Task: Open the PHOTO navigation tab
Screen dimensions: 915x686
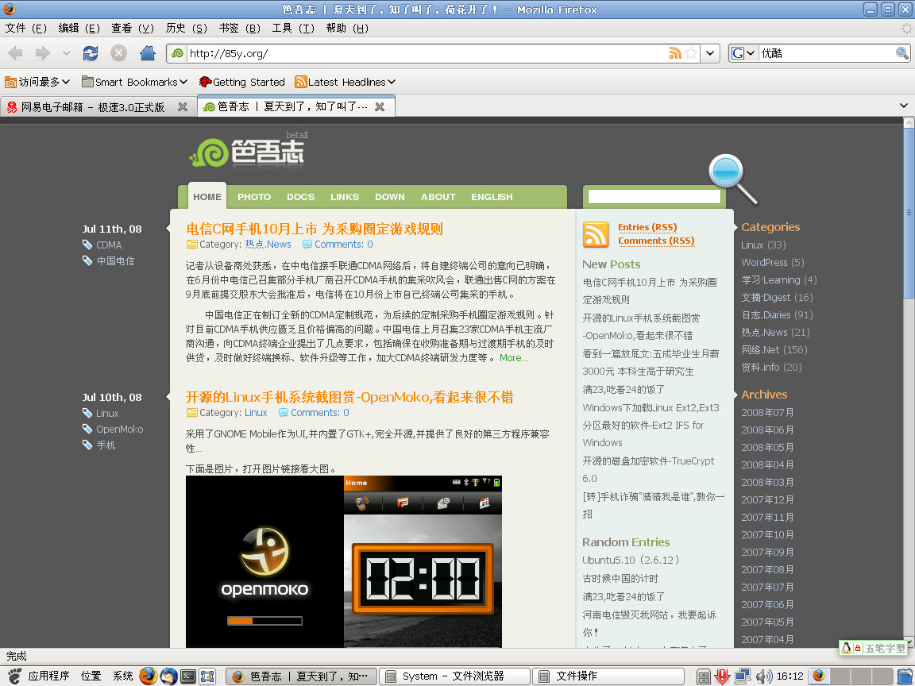Action: (x=254, y=197)
